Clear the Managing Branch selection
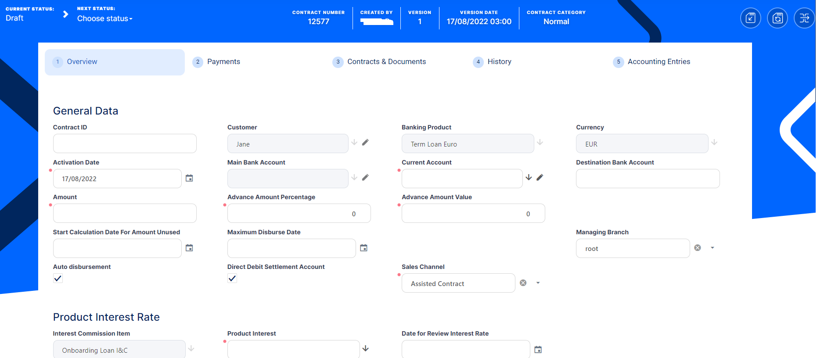 698,248
